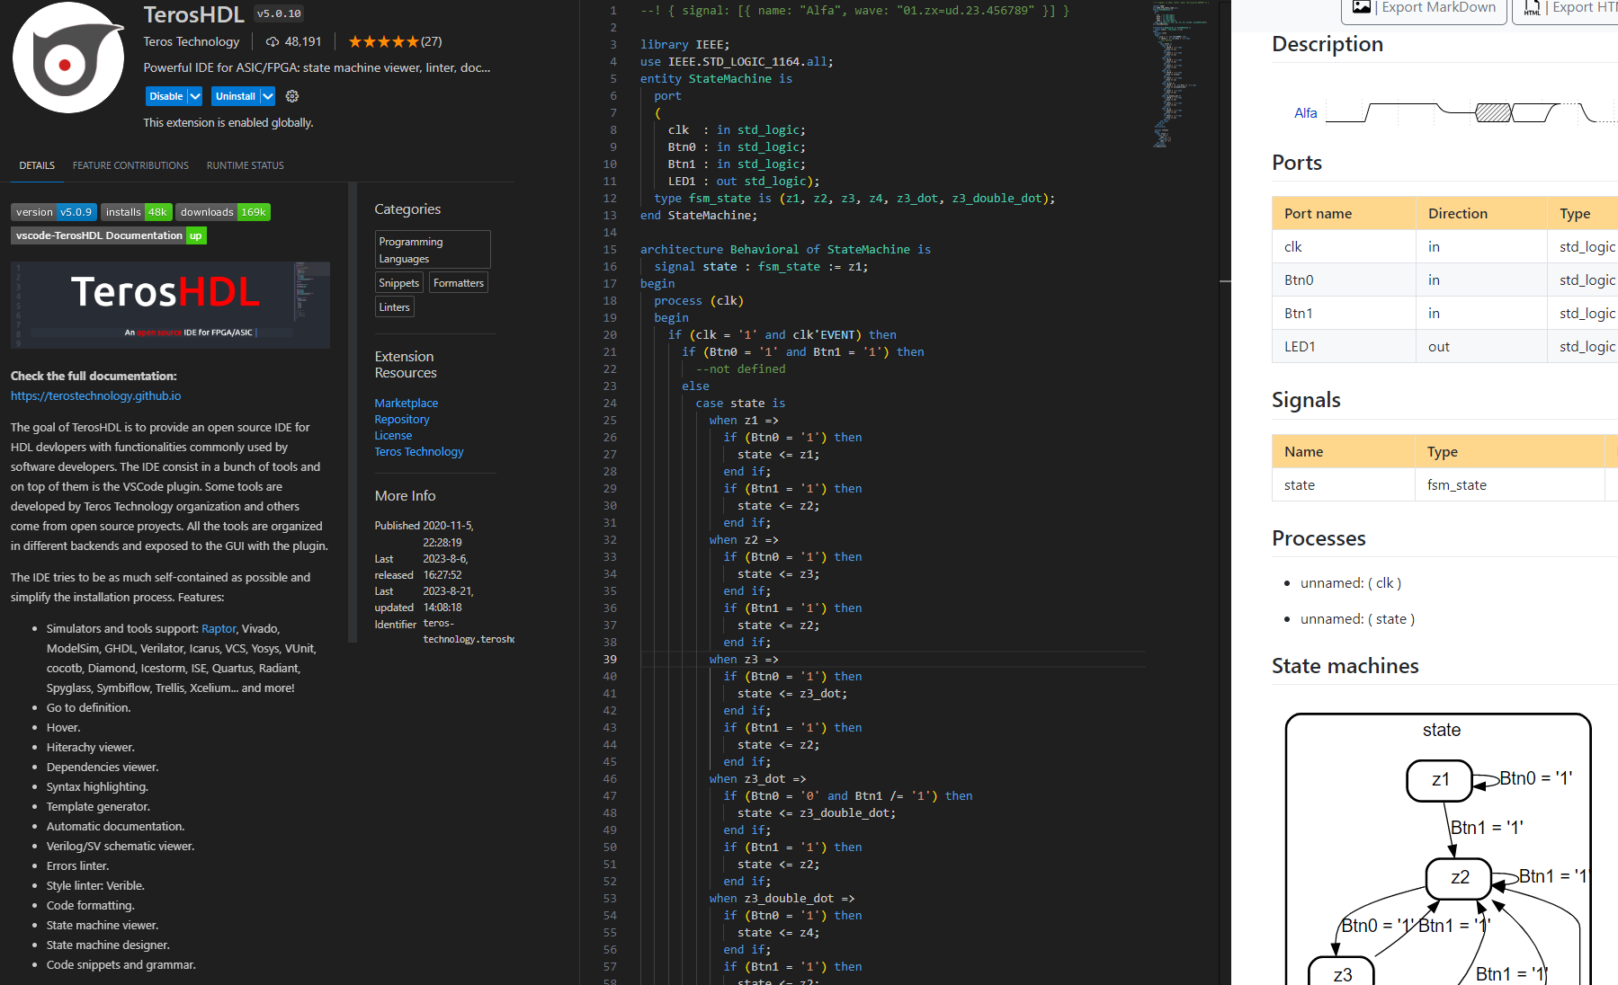This screenshot has width=1618, height=985.
Task: Open the manage extension gear icon
Action: 291,95
